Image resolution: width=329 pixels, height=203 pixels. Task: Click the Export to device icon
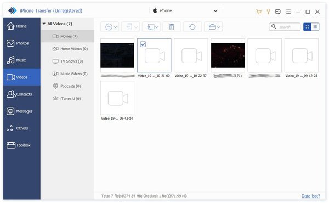(129, 27)
